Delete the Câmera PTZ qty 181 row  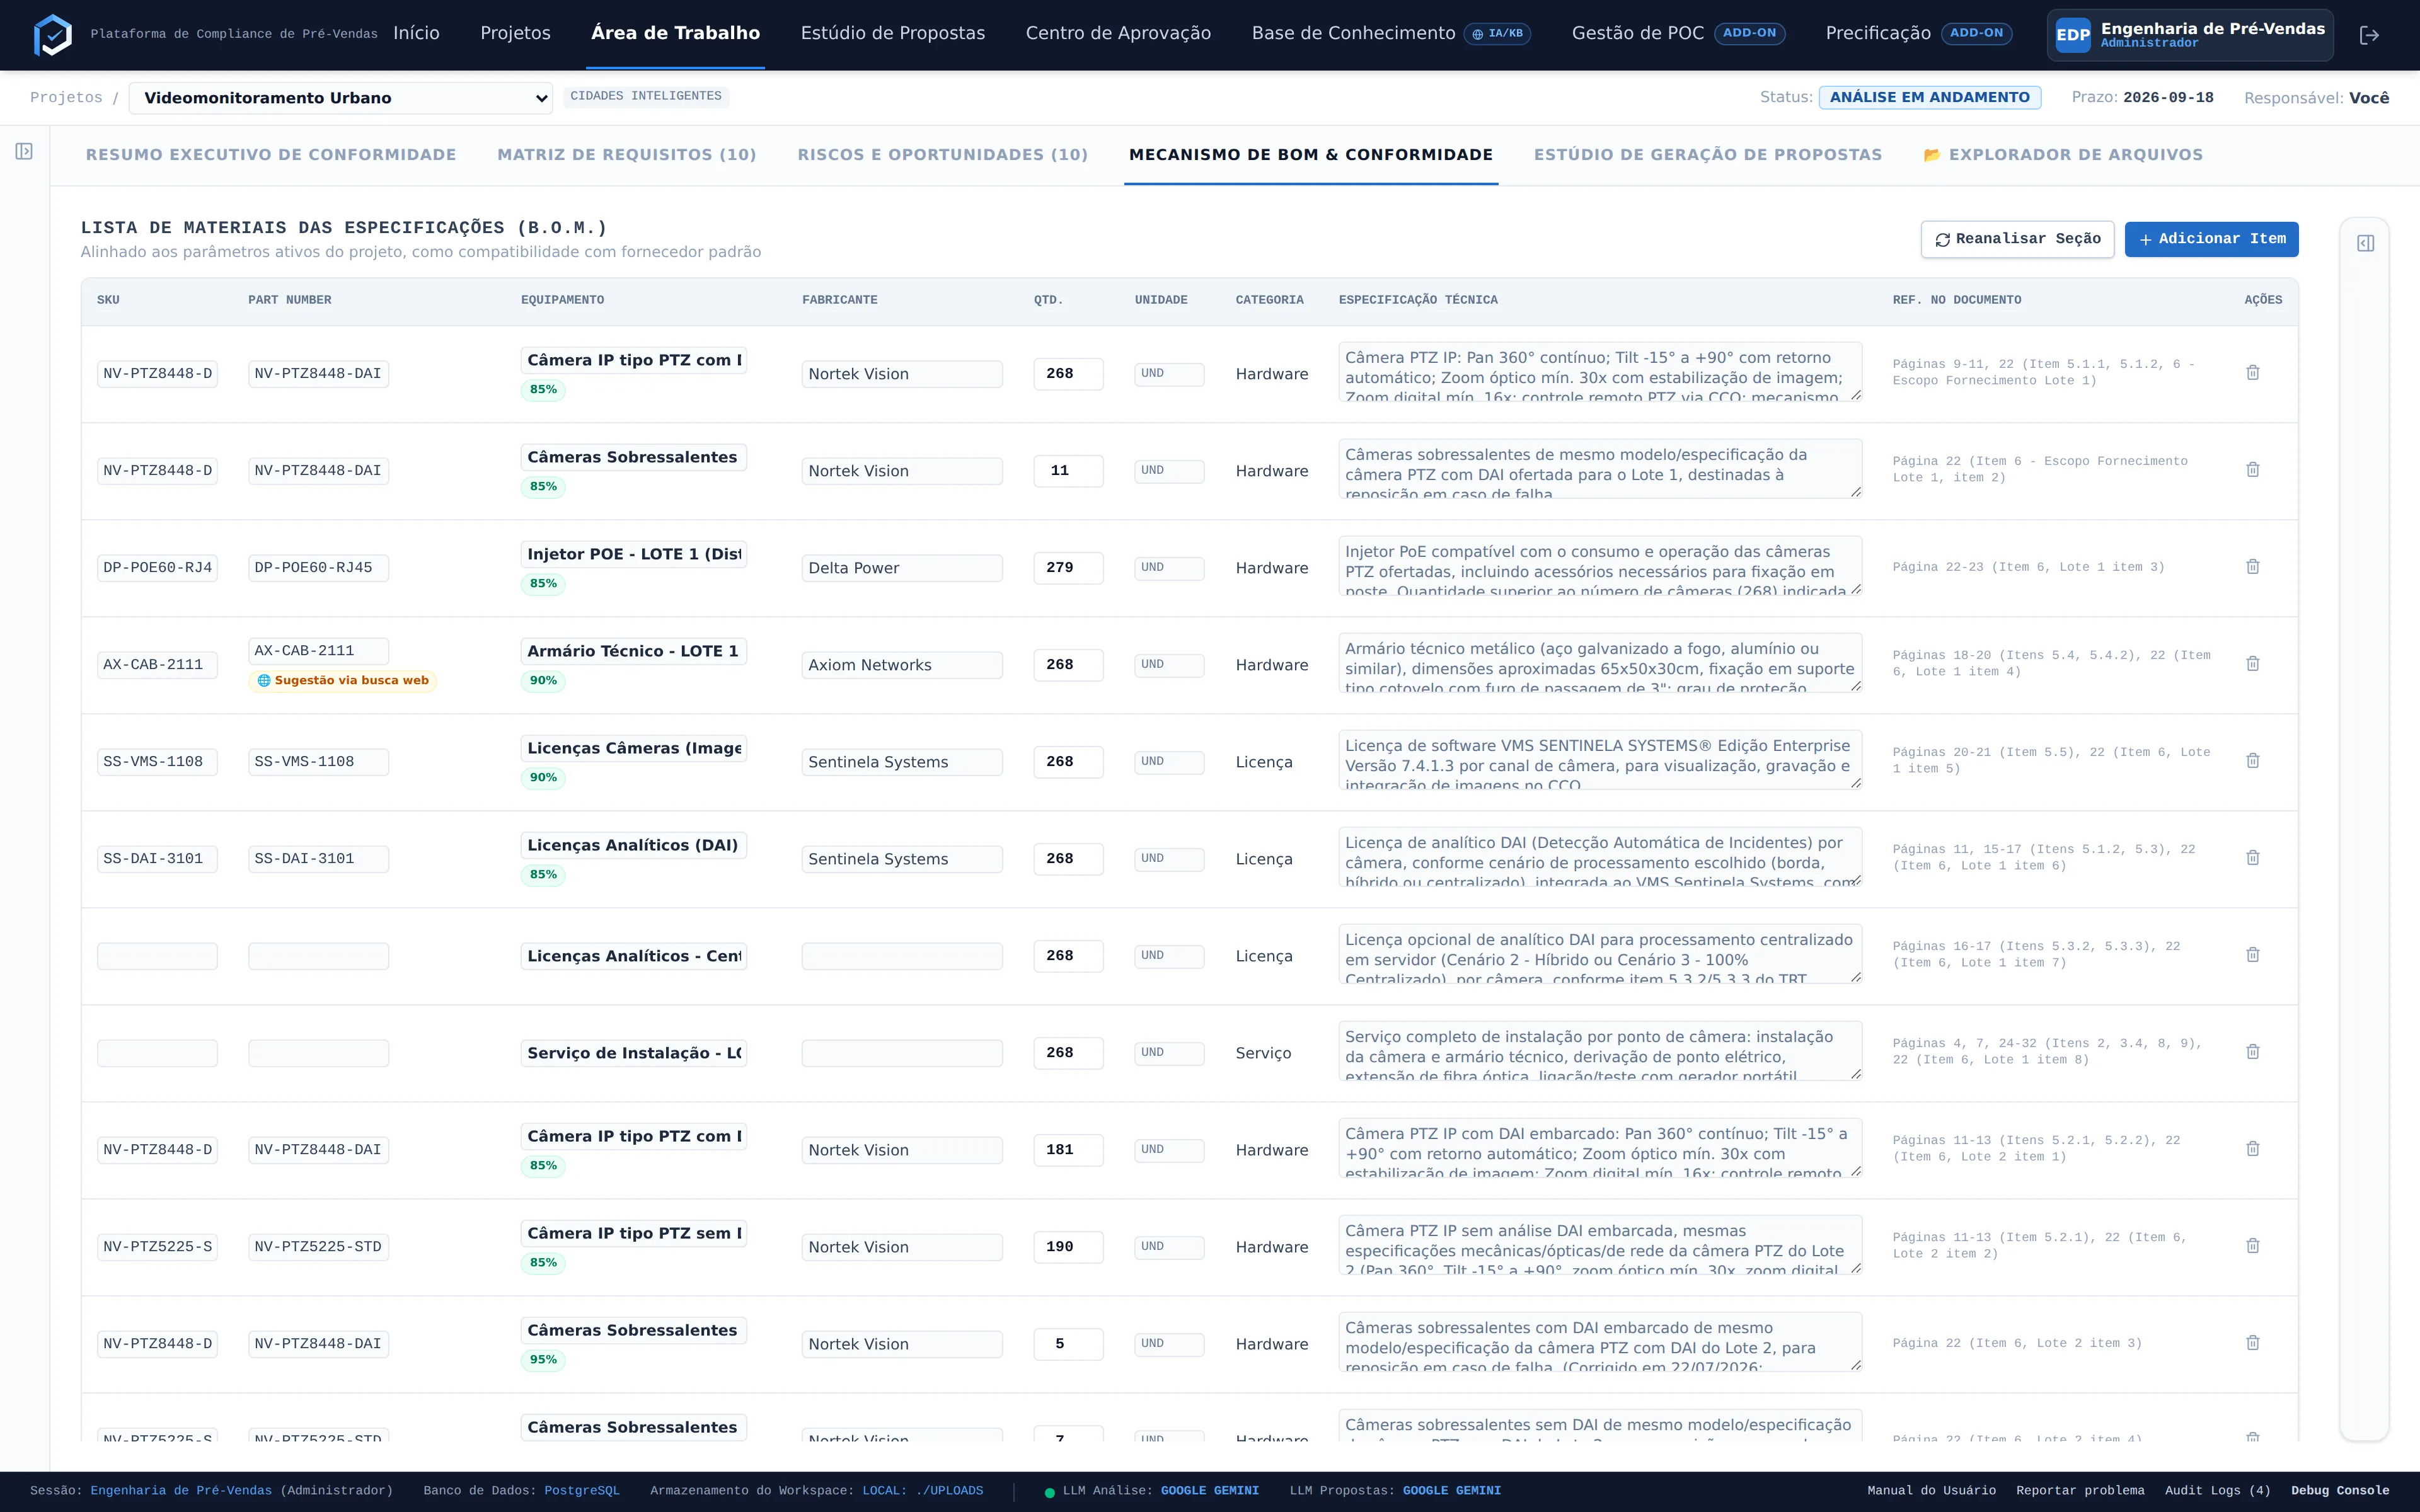point(2253,1148)
